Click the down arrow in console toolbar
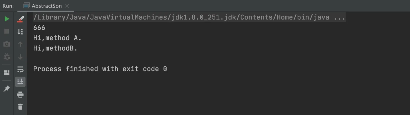The image size is (410, 115). click(20, 57)
